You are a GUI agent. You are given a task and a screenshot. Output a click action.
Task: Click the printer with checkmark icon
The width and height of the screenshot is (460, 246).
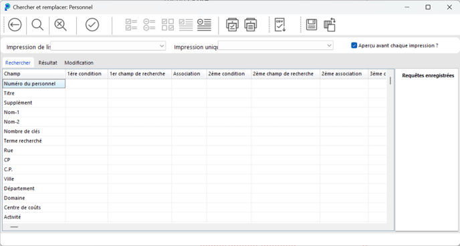(x=232, y=25)
